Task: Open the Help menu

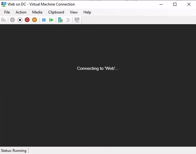Action: pyautogui.click(x=87, y=12)
